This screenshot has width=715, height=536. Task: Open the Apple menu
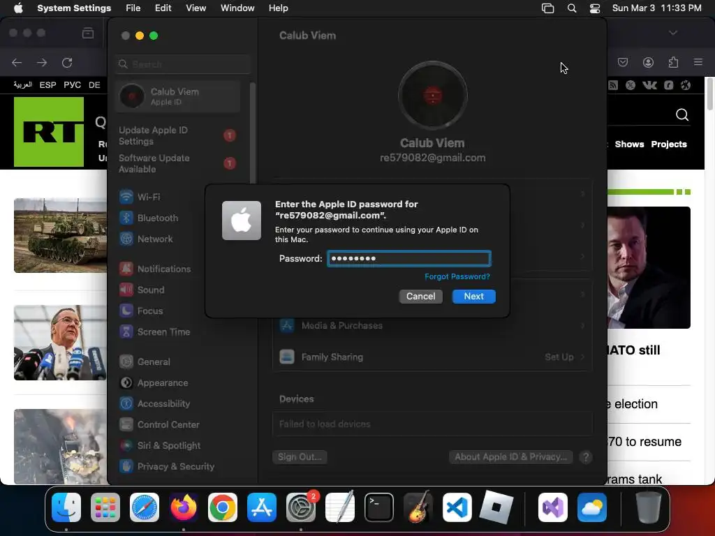pyautogui.click(x=18, y=8)
